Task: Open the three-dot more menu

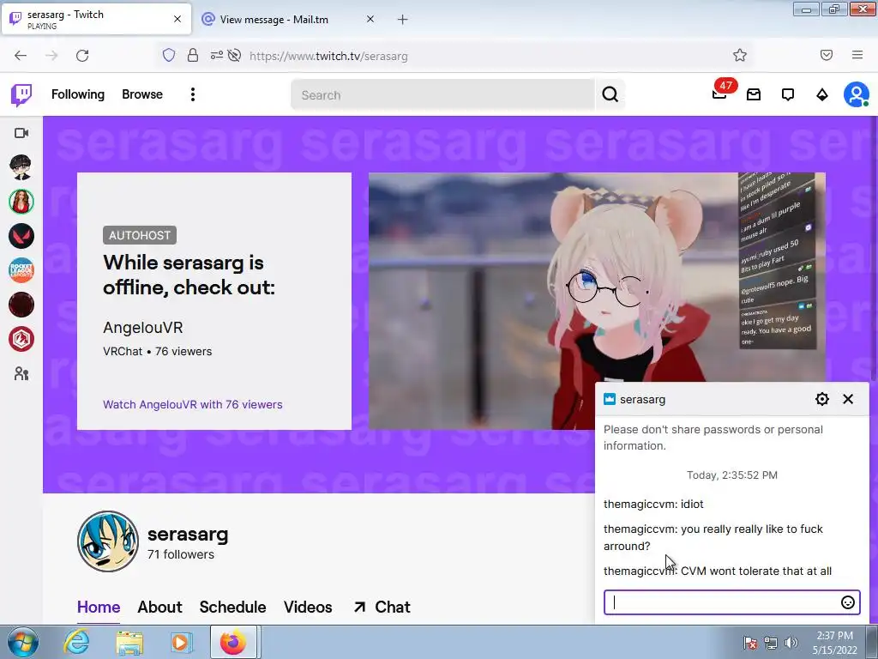Action: [193, 94]
